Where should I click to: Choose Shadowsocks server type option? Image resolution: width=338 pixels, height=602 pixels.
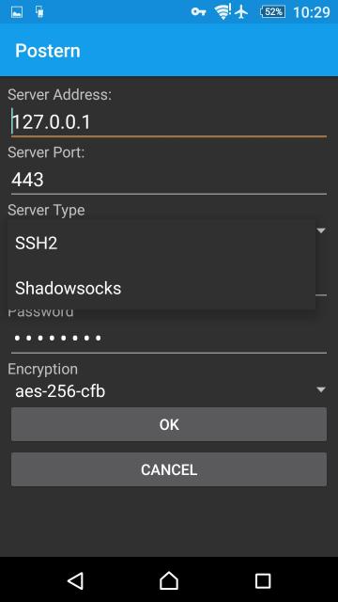[x=161, y=288]
